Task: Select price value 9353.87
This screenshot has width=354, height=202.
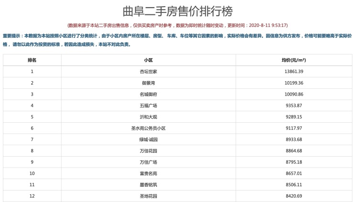Action: point(294,106)
